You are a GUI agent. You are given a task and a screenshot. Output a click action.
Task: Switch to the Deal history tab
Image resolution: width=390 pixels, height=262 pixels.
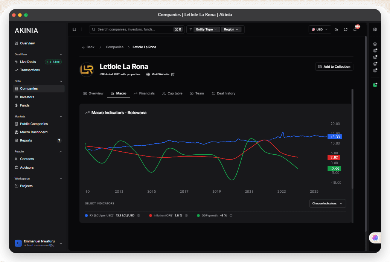click(223, 94)
